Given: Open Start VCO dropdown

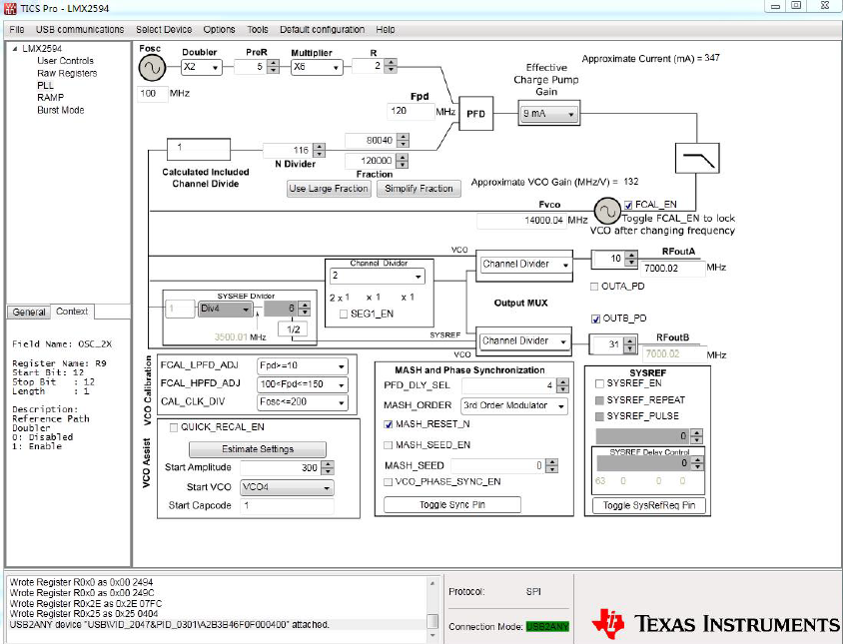Looking at the screenshot, I should [x=287, y=487].
